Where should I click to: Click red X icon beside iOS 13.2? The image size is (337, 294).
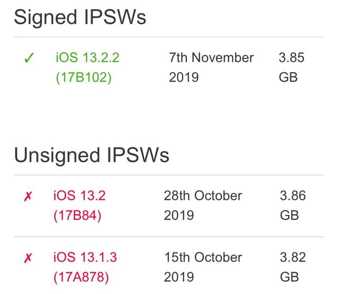pos(28,197)
